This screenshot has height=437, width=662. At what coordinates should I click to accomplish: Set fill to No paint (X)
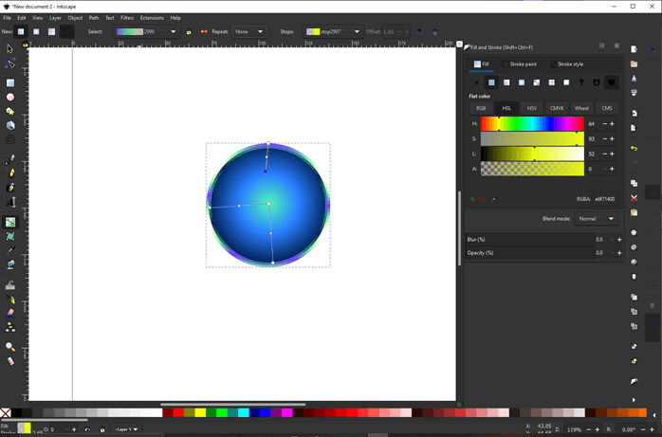pyautogui.click(x=477, y=82)
